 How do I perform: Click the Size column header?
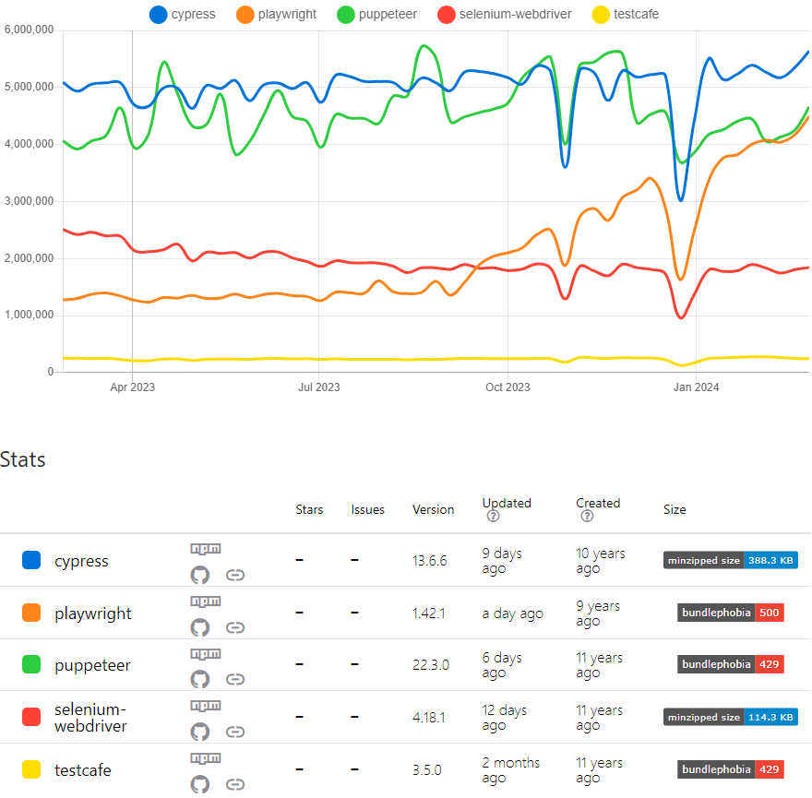tap(675, 509)
